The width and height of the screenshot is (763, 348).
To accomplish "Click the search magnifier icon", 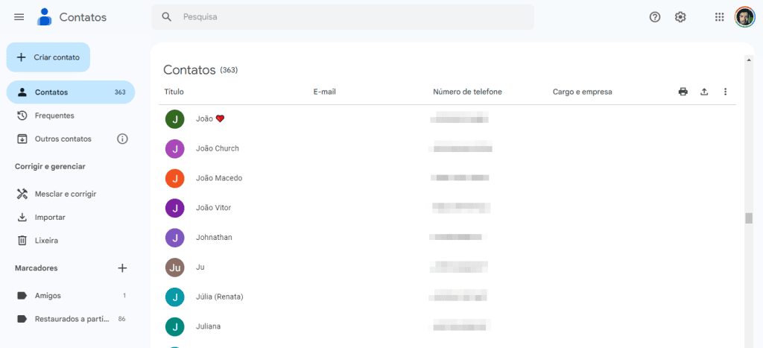I will [x=167, y=17].
